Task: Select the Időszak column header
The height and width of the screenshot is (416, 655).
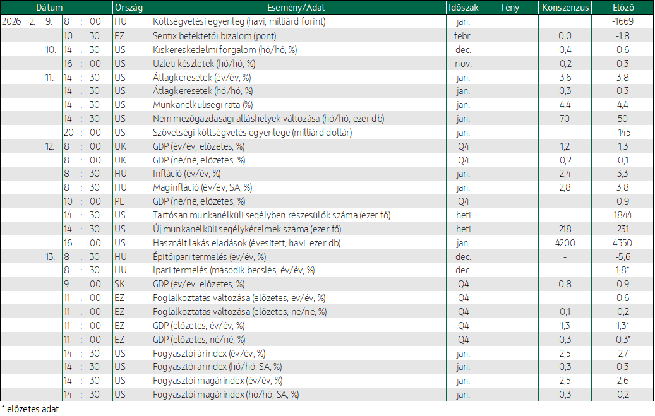Action: click(x=463, y=8)
